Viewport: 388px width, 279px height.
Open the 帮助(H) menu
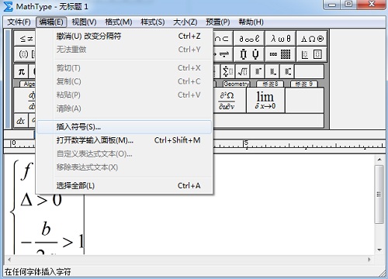click(x=251, y=22)
